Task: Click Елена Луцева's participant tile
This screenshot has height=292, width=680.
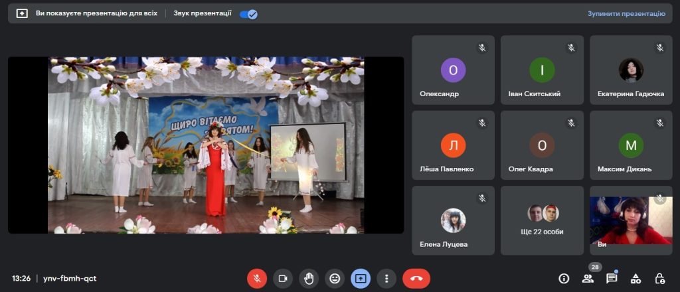Action: point(453,220)
